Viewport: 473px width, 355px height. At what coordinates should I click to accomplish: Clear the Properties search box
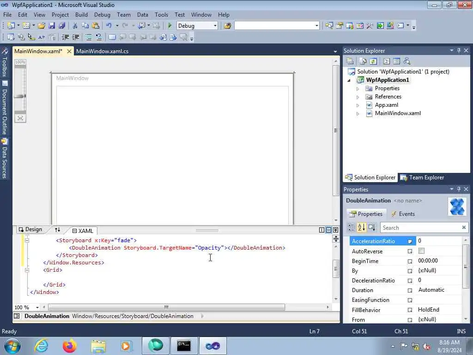464,227
